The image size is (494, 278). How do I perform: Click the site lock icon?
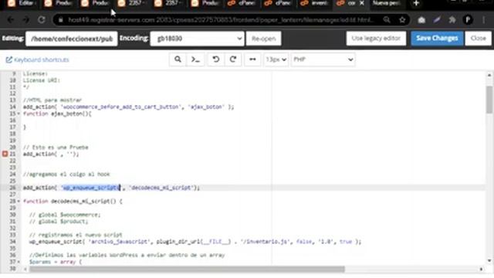point(61,20)
